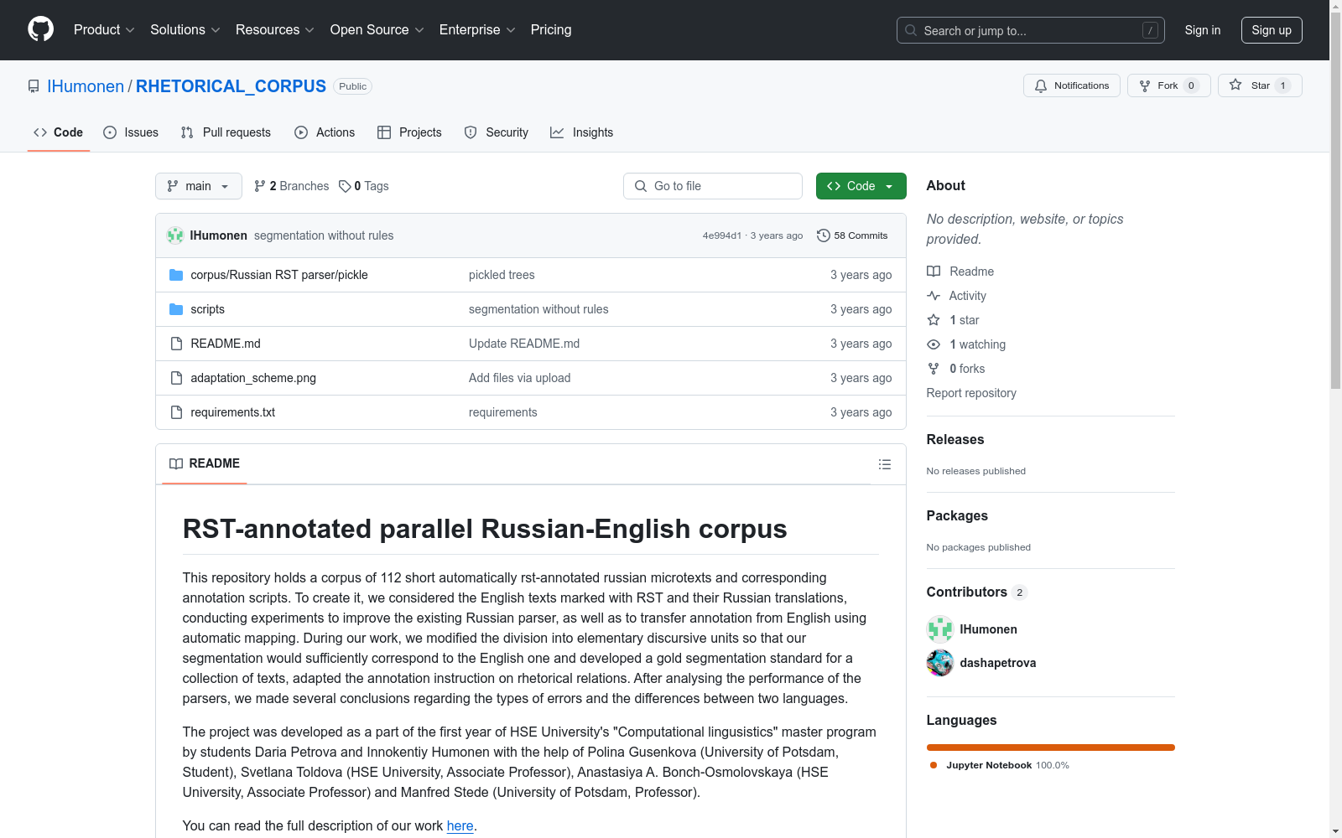Focus the Search or jump to field
Image resolution: width=1342 pixels, height=838 pixels.
point(1030,30)
